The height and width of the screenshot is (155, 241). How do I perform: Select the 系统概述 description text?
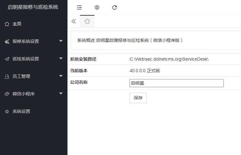coord(130,40)
